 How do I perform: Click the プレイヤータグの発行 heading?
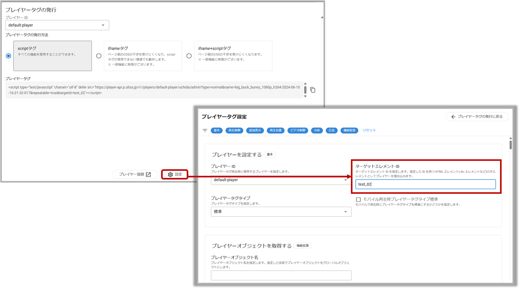31,10
